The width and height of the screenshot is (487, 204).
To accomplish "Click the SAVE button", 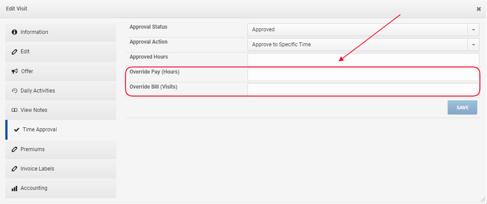I will pyautogui.click(x=462, y=108).
